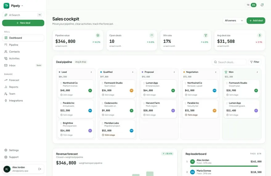Click the Win rate trophy icon
271x176 pixels.
[206, 35]
